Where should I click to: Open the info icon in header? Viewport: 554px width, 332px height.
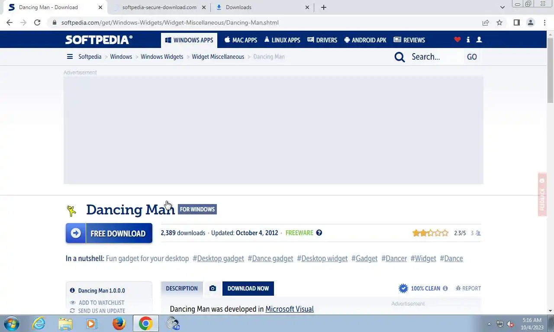point(468,40)
